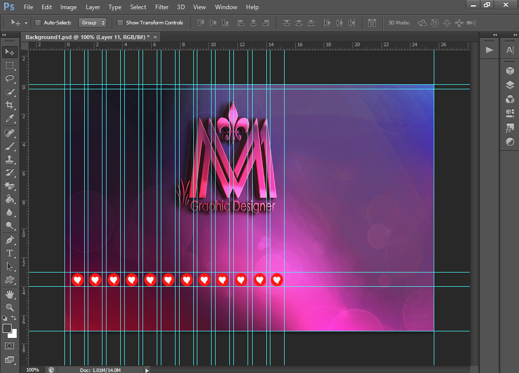This screenshot has width=519, height=373.
Task: Click Align Left Edges button
Action: tap(241, 23)
